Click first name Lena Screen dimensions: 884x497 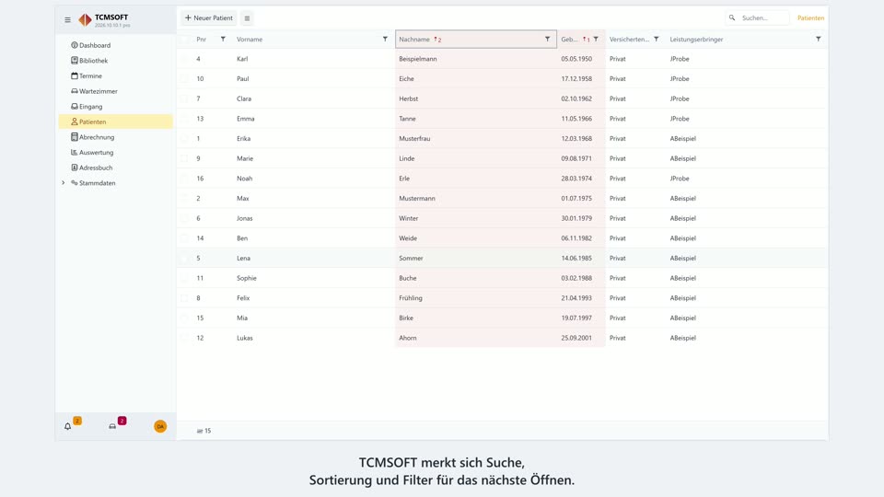243,258
